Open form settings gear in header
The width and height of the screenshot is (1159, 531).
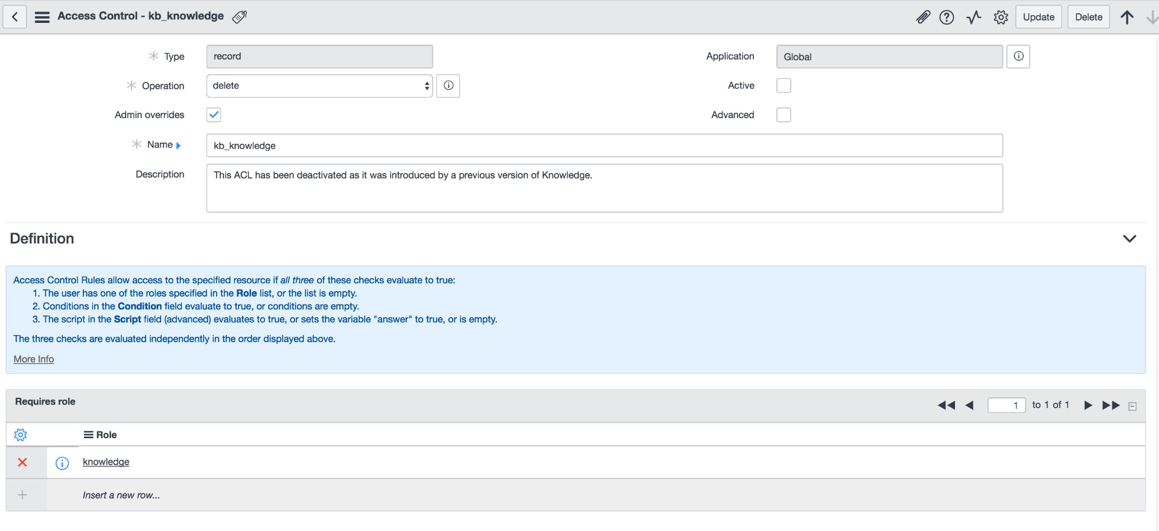pyautogui.click(x=1000, y=17)
